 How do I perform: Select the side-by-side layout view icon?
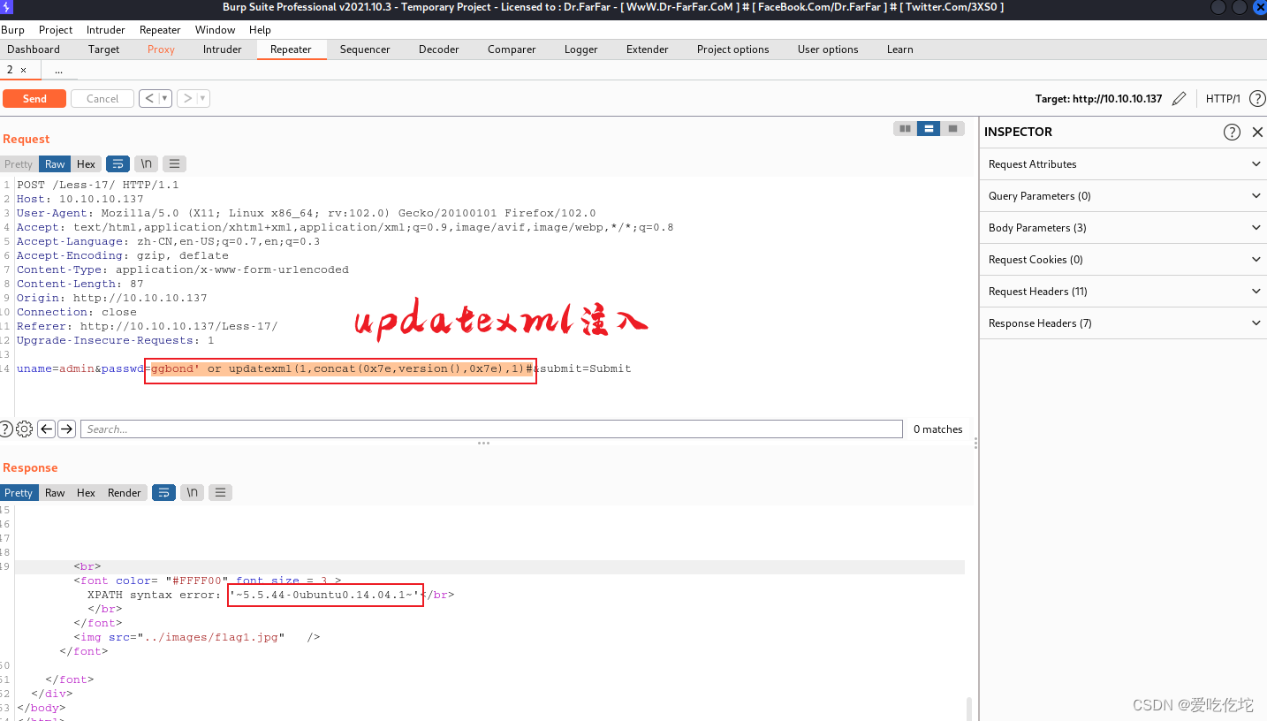pos(905,129)
